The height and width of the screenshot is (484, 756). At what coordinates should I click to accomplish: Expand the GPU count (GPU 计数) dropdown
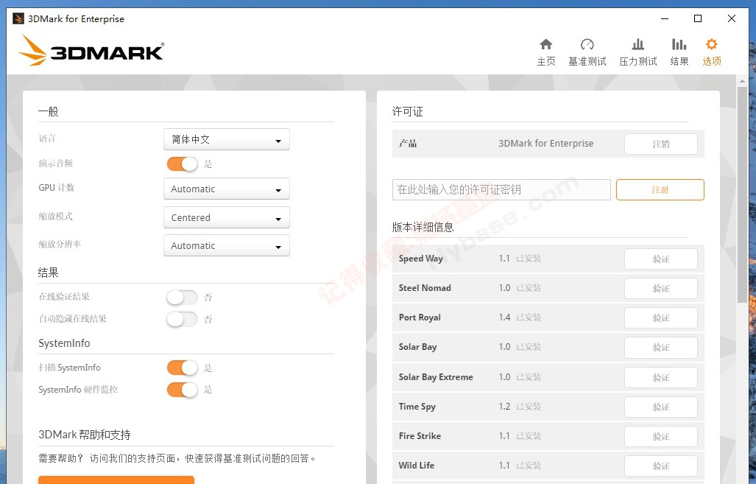tap(226, 189)
